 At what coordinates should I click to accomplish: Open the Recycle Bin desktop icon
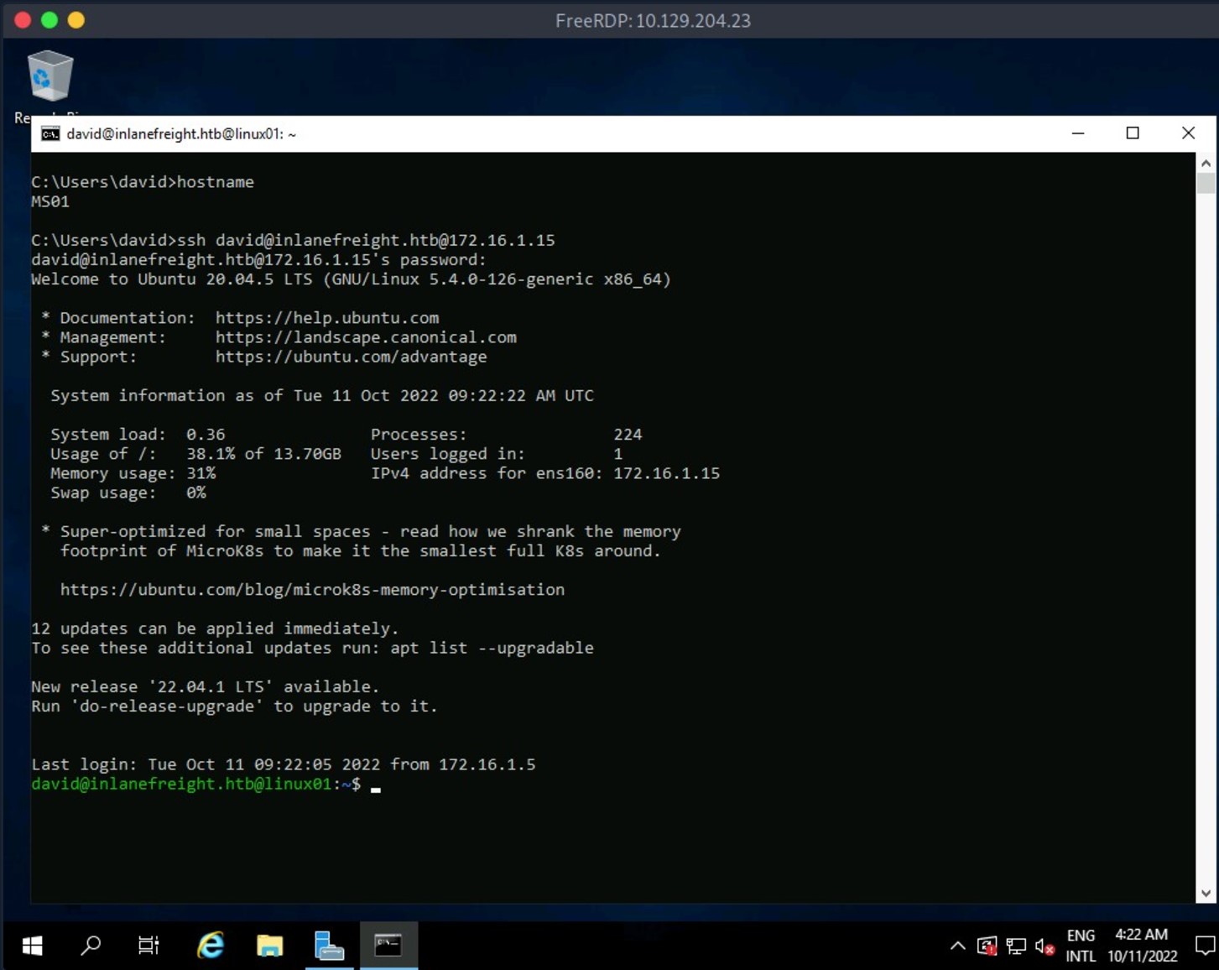49,77
